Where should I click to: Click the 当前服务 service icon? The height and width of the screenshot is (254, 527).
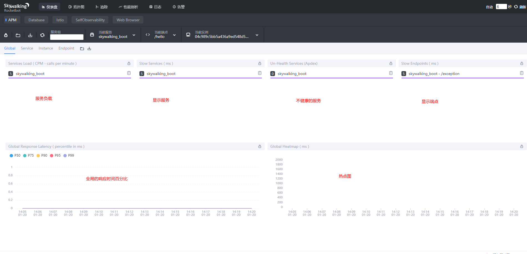[x=92, y=35]
